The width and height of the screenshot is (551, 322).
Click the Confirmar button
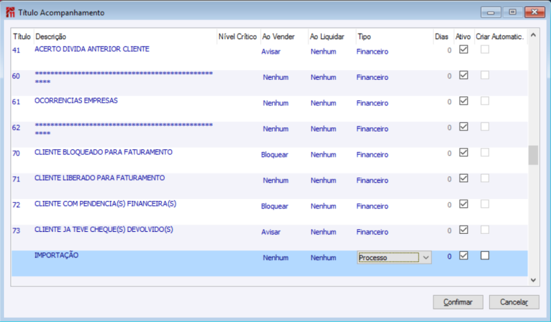(x=458, y=302)
